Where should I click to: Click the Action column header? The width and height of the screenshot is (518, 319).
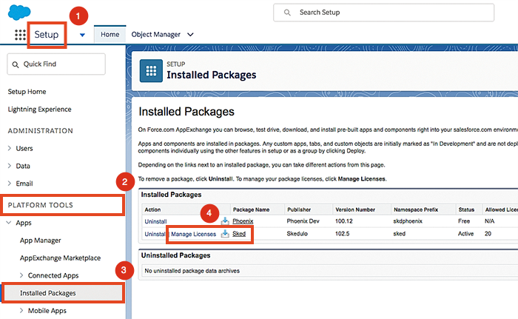coord(152,209)
